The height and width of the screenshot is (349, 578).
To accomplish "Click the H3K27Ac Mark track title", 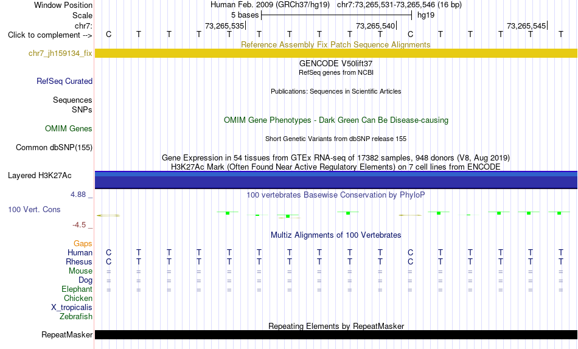I will [336, 167].
